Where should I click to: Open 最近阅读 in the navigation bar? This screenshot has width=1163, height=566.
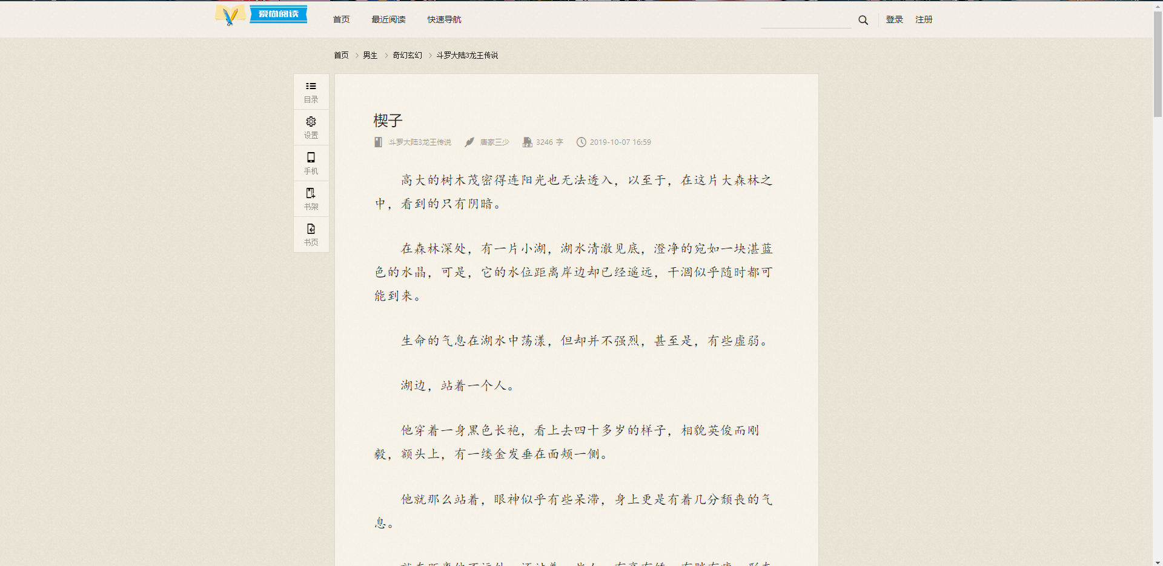click(x=388, y=19)
